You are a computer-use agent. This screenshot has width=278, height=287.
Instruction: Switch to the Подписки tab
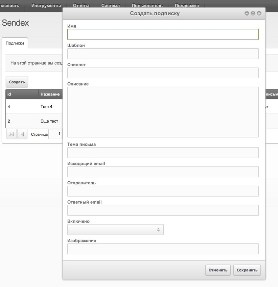[15, 43]
